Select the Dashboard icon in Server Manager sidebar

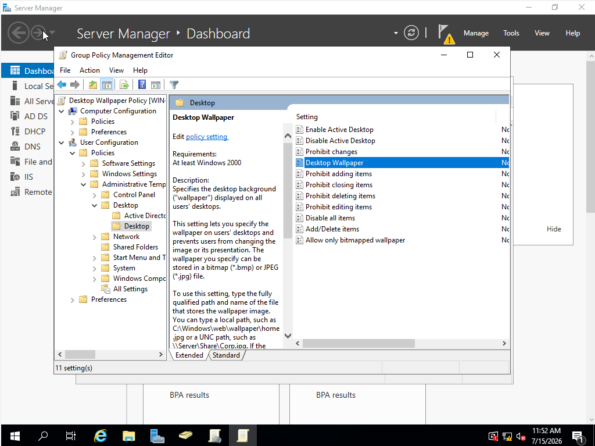pyautogui.click(x=15, y=71)
